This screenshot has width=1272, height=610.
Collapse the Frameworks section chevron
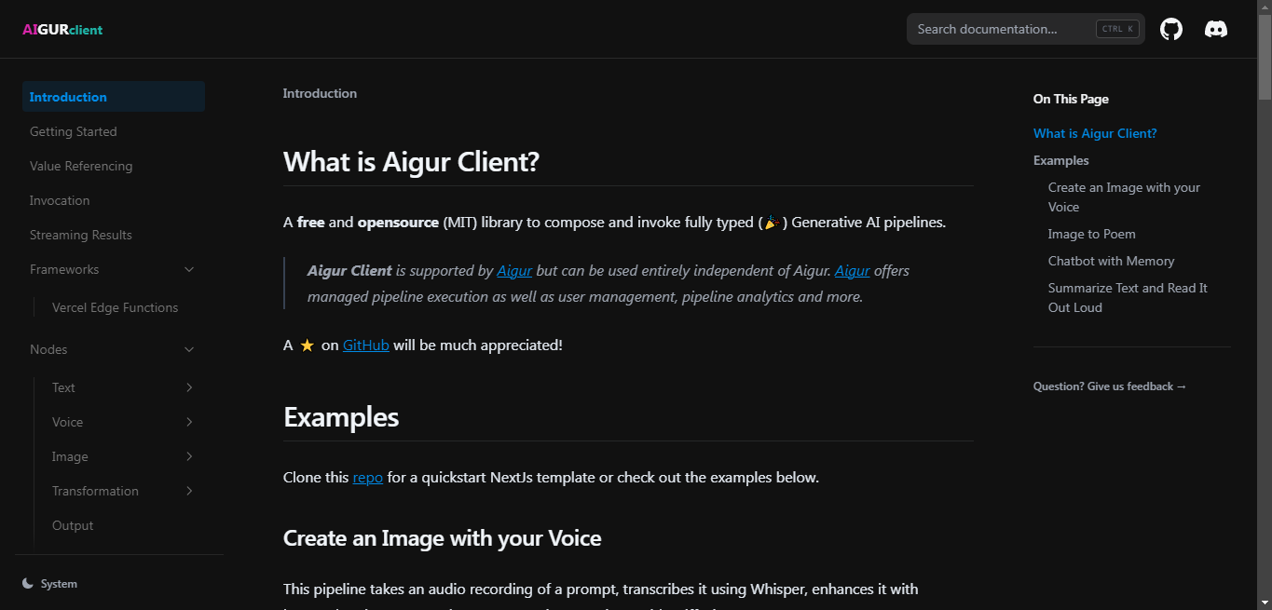tap(189, 269)
